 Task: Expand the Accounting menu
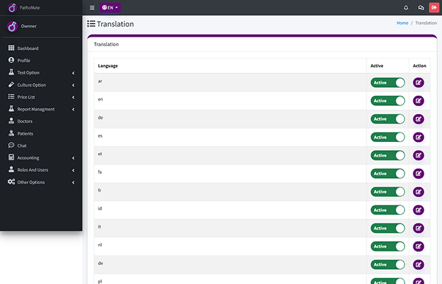point(41,158)
